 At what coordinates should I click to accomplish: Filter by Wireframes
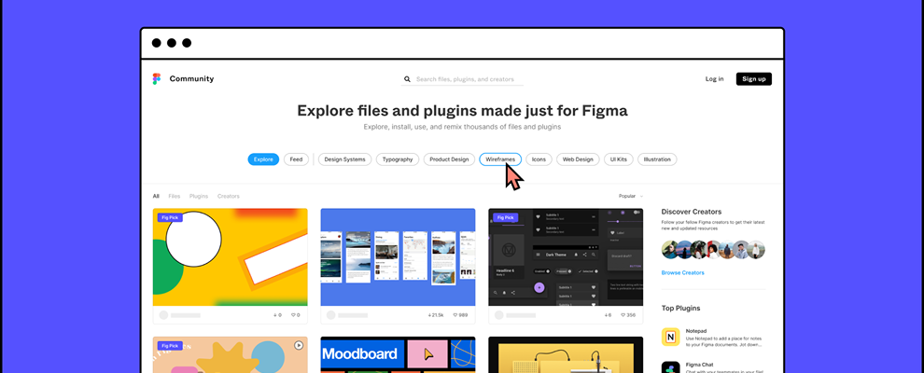click(x=500, y=159)
